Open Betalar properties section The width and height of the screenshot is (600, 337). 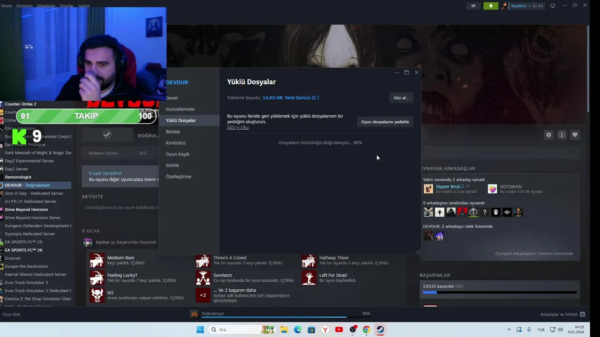click(x=173, y=132)
